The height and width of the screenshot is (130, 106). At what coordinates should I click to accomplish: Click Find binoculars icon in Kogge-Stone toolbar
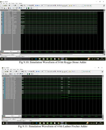[21, 6]
